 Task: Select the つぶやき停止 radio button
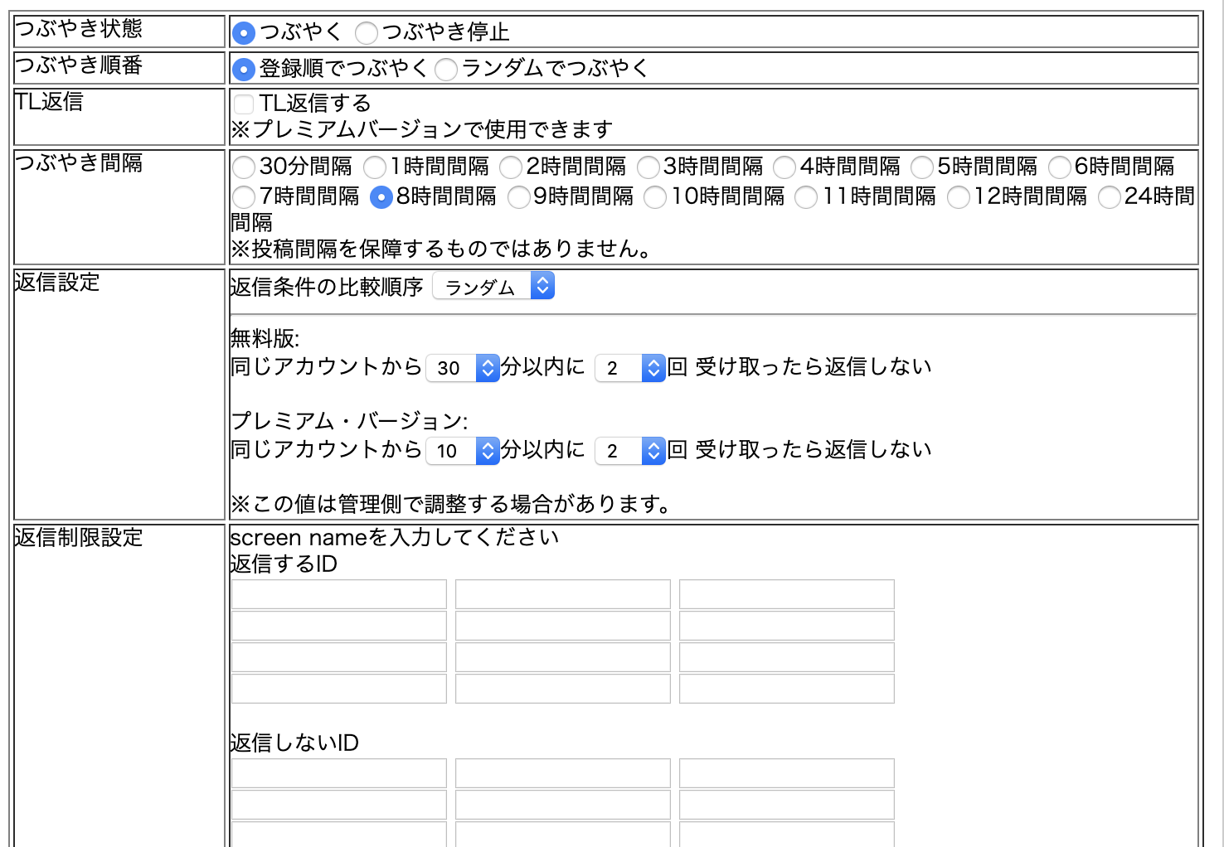(367, 33)
